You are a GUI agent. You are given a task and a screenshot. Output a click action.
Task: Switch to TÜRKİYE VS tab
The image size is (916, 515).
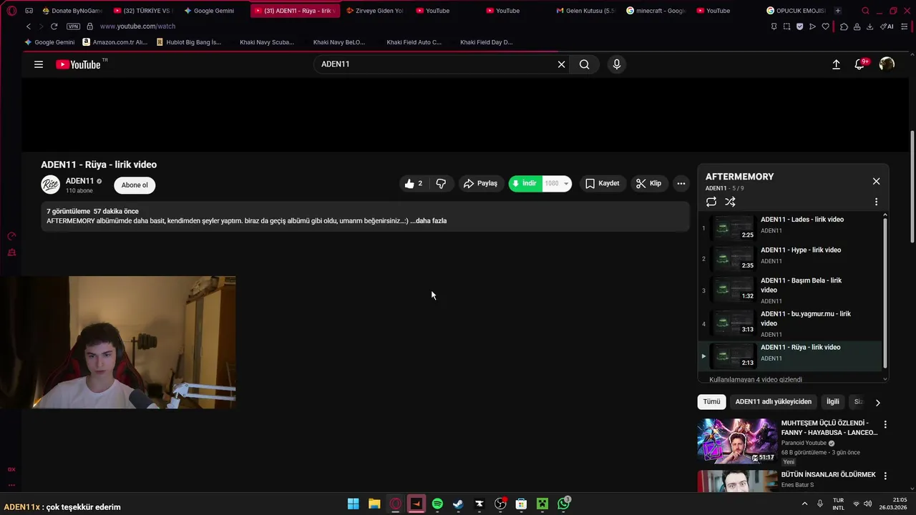pyautogui.click(x=143, y=11)
